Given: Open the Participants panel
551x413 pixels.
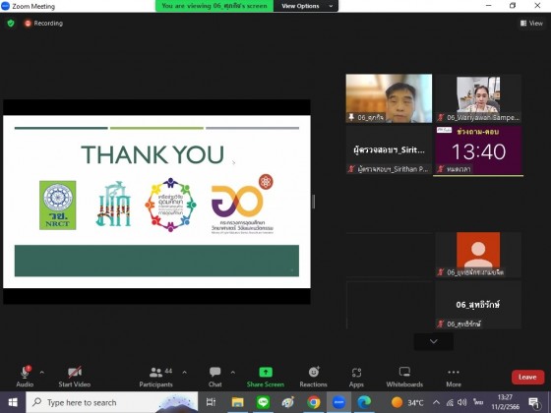Looking at the screenshot, I should pyautogui.click(x=156, y=377).
